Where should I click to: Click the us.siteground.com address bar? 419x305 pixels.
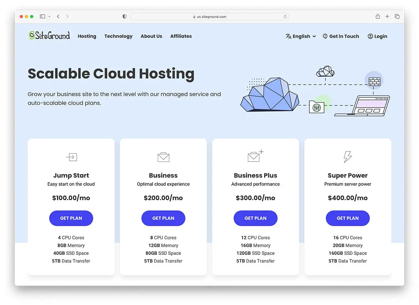click(209, 16)
